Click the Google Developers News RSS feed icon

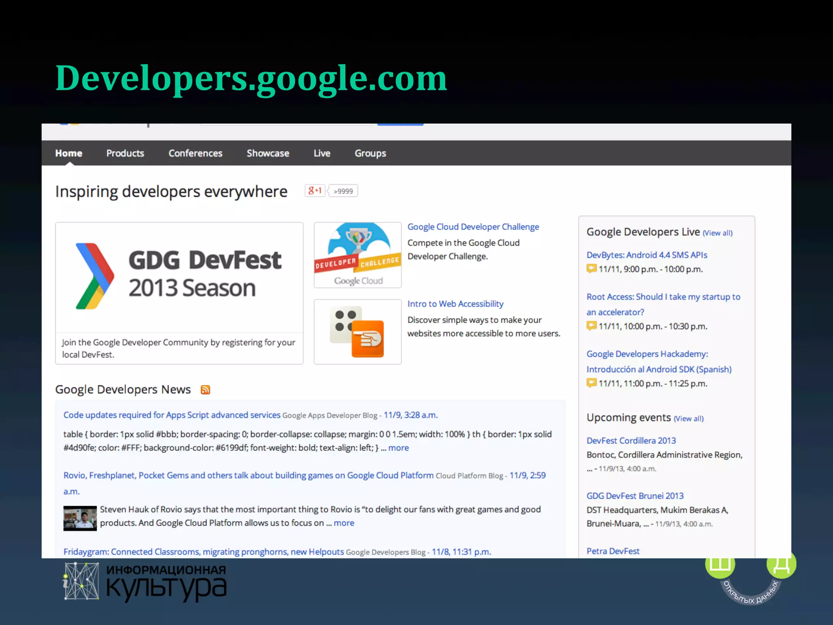[205, 390]
